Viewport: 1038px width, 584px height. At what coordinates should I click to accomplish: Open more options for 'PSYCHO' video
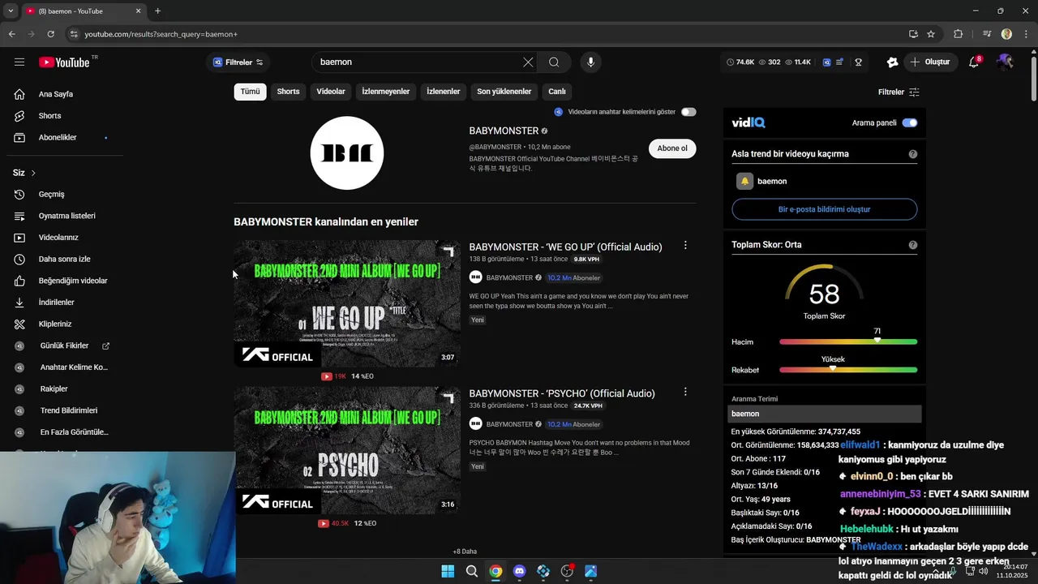685,392
